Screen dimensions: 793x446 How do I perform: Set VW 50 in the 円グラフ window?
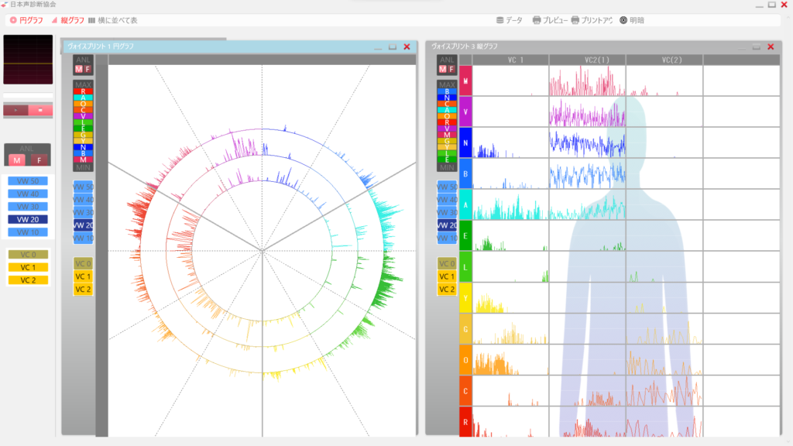click(x=84, y=187)
